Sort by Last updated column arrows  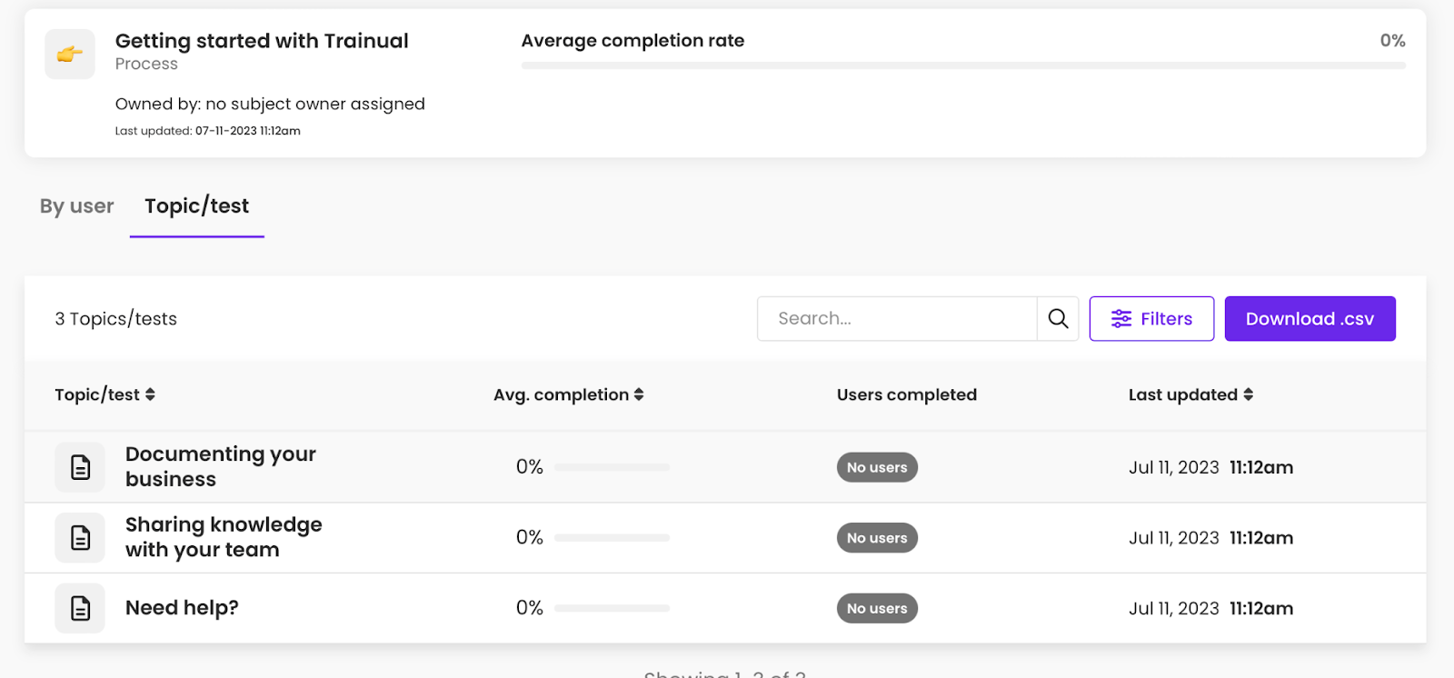tap(1249, 394)
